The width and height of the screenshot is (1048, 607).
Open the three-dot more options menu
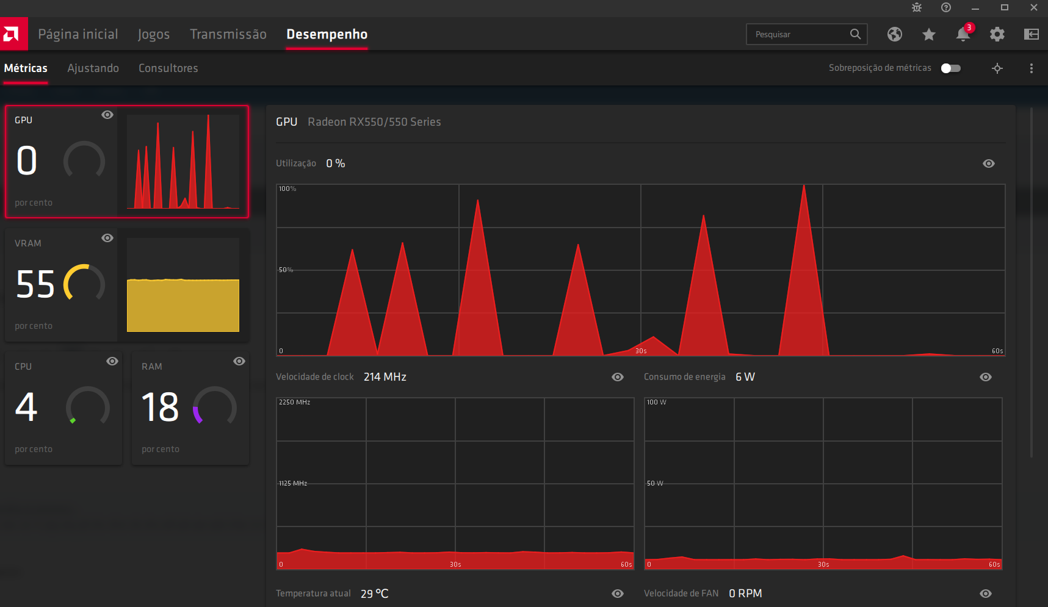point(1032,68)
